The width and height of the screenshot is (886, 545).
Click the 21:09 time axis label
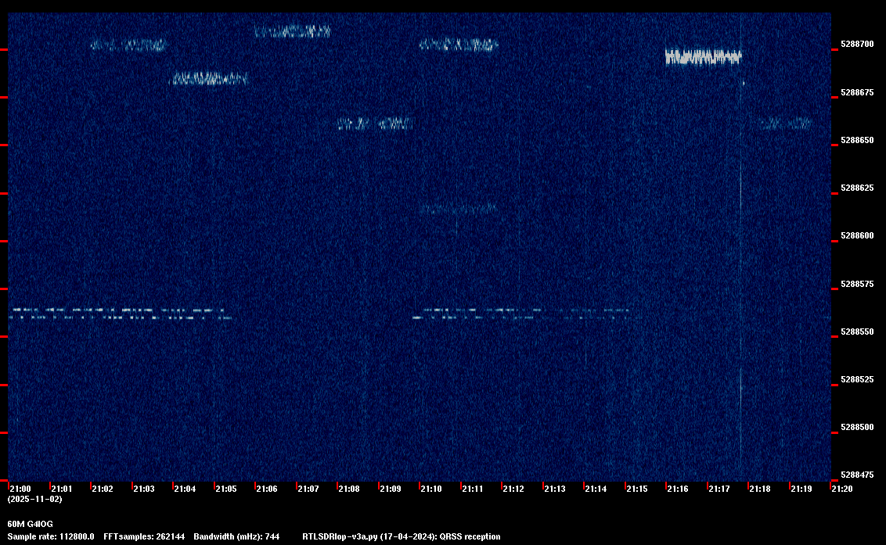click(x=391, y=489)
